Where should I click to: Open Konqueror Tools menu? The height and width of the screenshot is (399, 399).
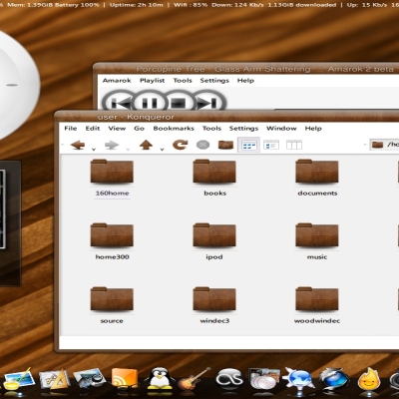pos(211,129)
